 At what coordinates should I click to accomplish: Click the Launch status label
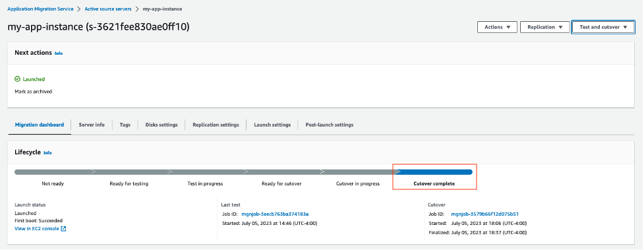click(30, 204)
